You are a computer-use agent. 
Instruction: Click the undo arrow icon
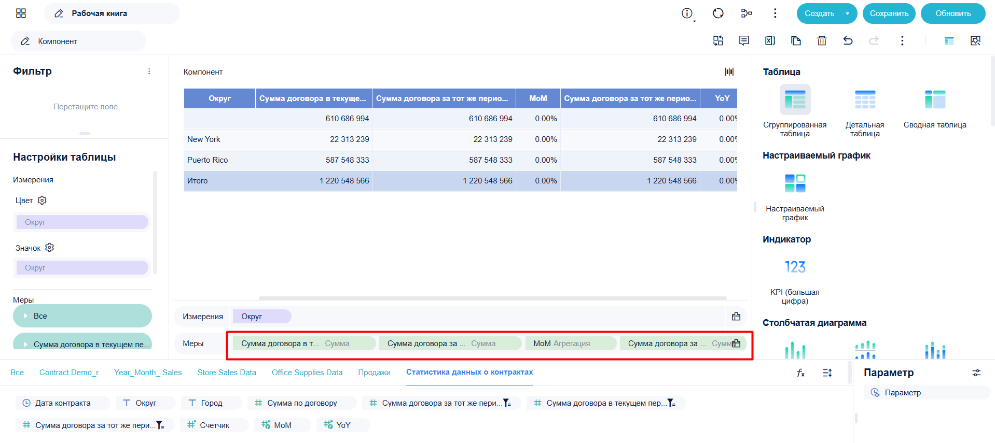(848, 40)
